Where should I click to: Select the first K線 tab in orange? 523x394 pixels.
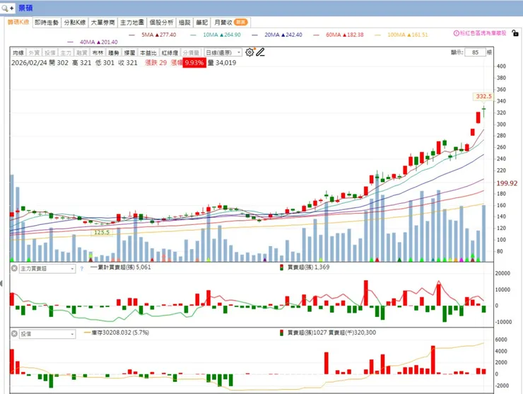[18, 22]
